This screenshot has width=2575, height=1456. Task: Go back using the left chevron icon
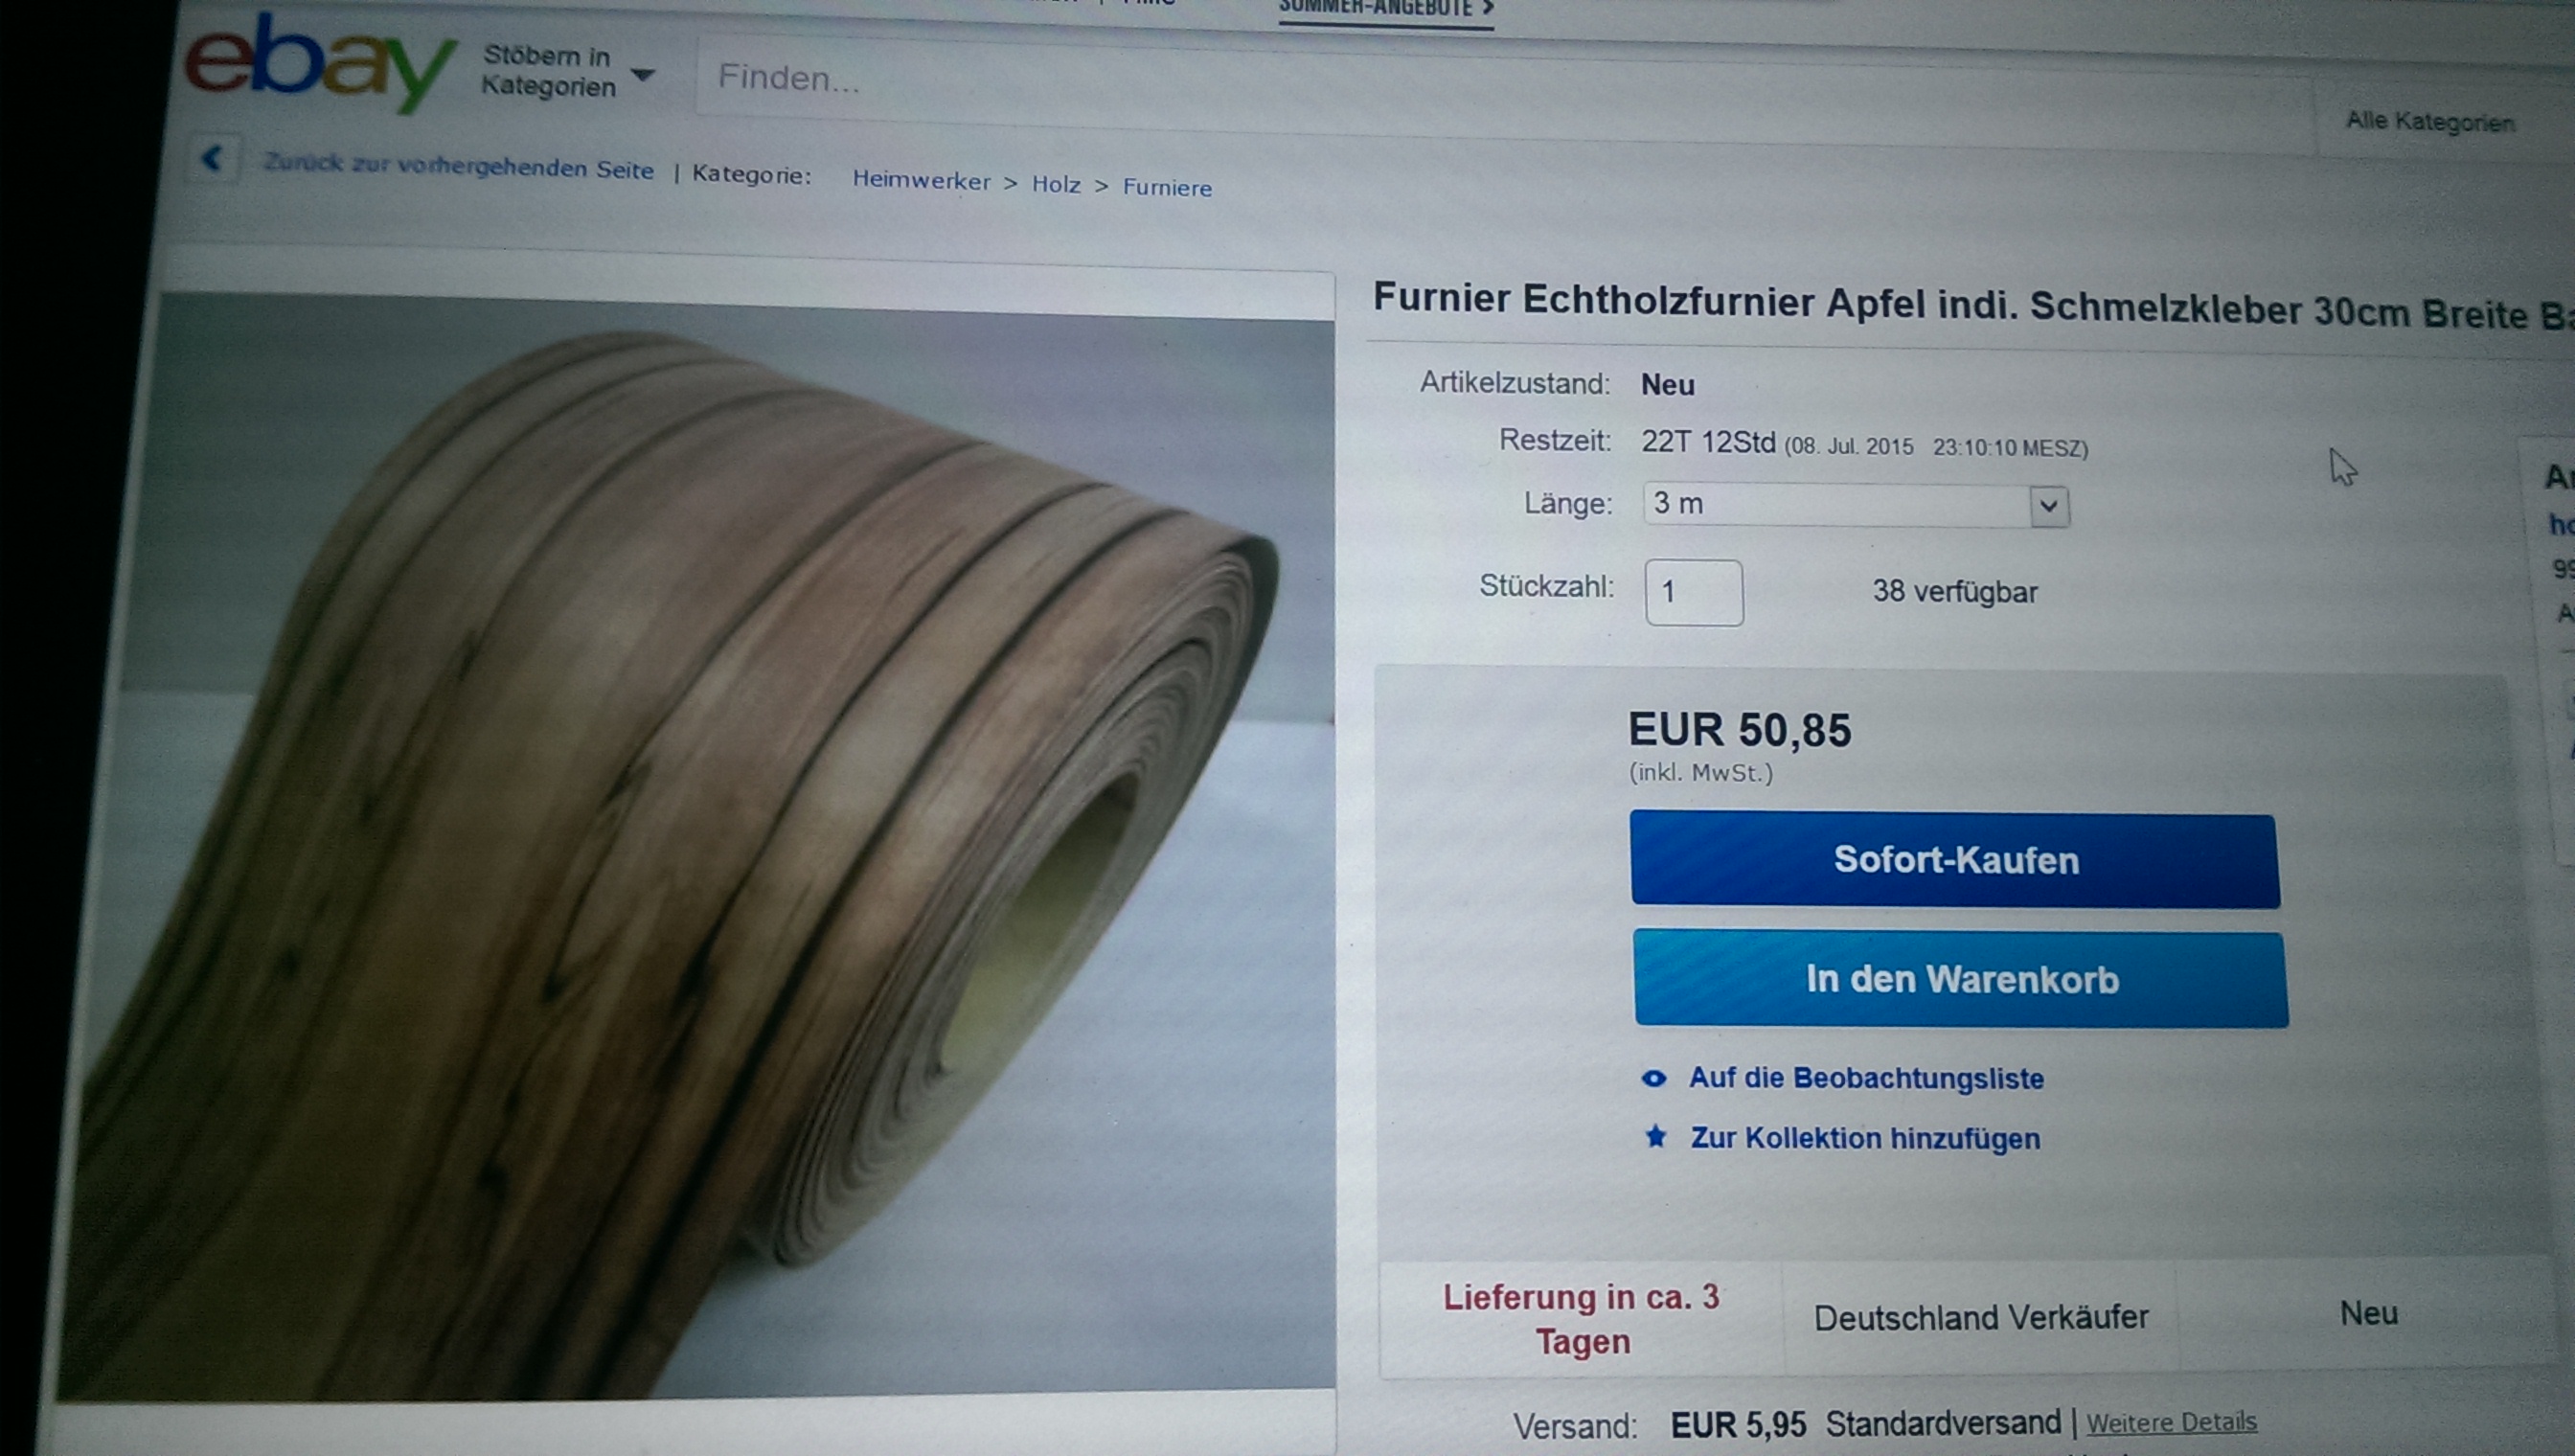click(213, 159)
